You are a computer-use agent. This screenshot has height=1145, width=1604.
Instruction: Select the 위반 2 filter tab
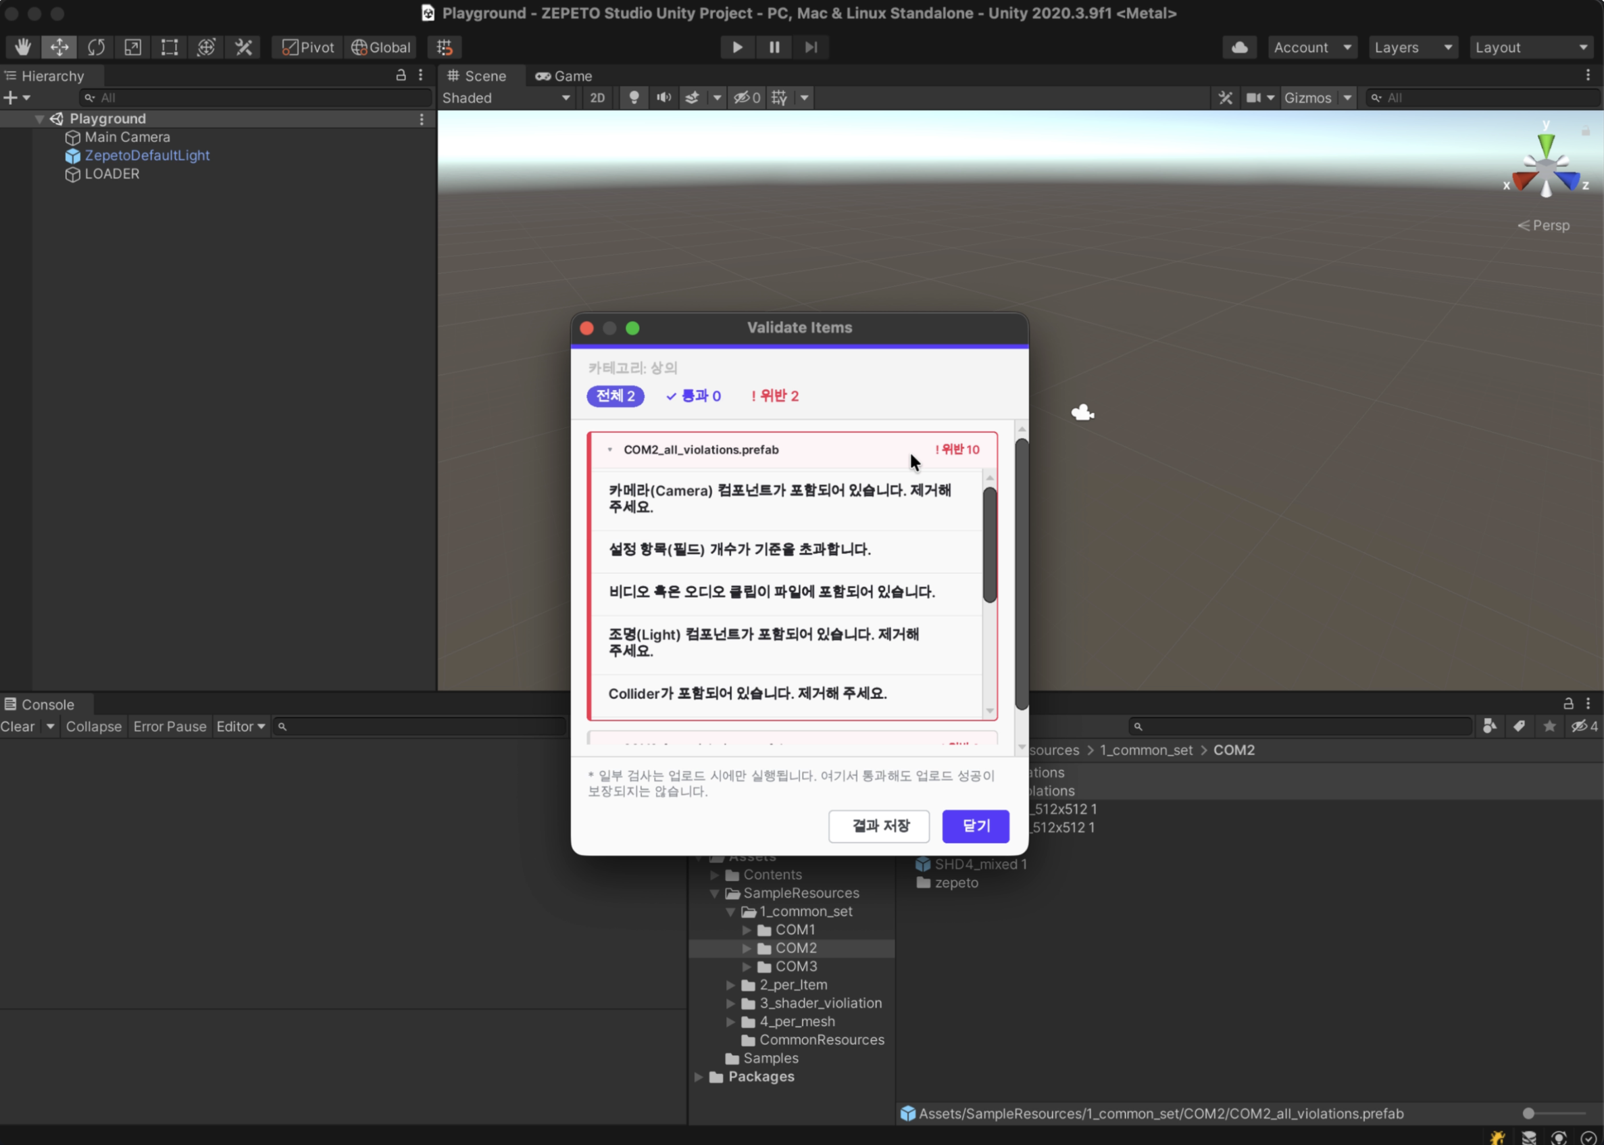[775, 395]
